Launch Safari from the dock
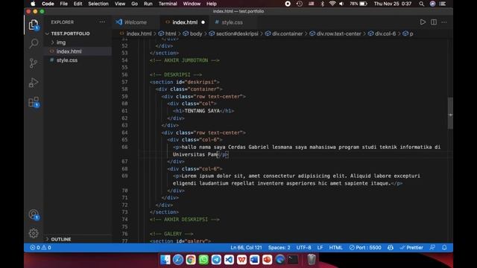 coord(178,260)
